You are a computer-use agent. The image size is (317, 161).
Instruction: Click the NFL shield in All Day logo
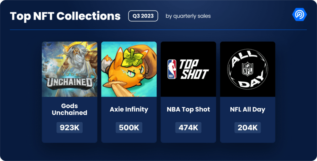click(247, 69)
